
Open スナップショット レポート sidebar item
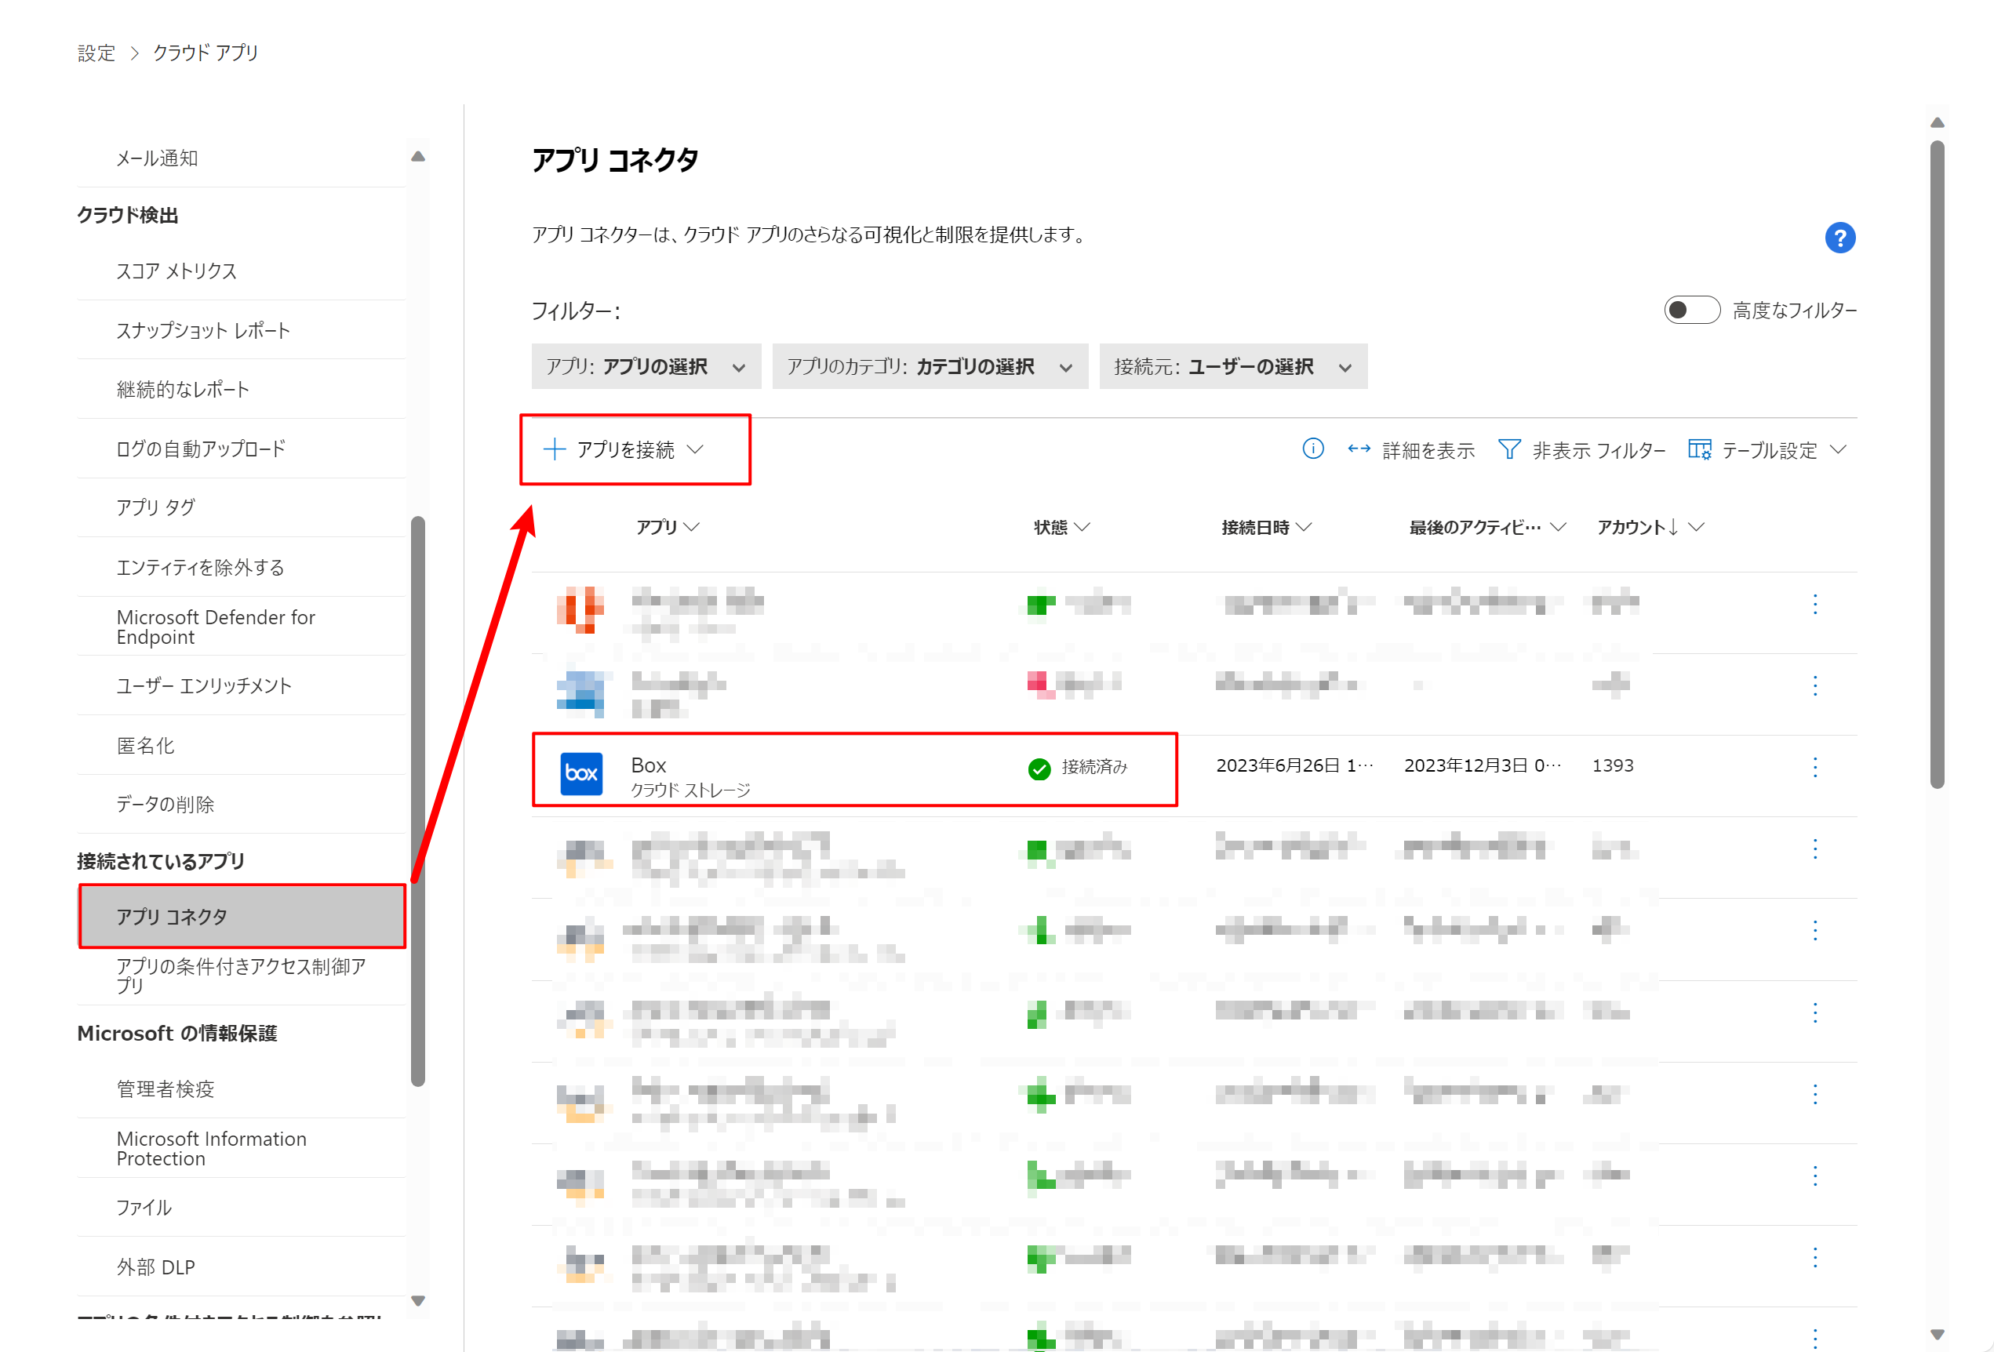coord(203,330)
